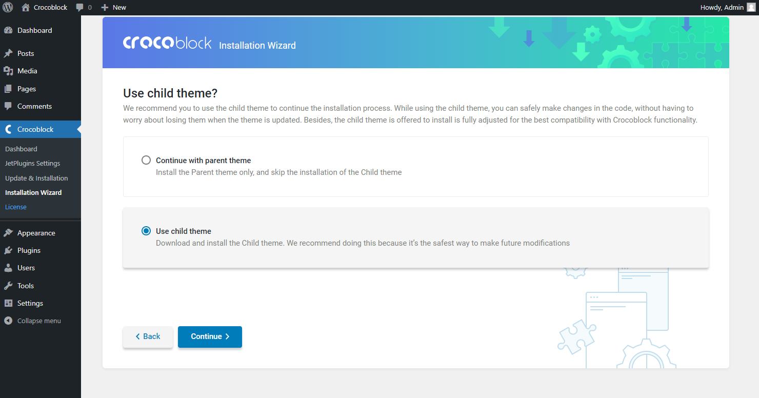Image resolution: width=759 pixels, height=398 pixels.
Task: Open comments bubble icon in admin bar
Action: [x=79, y=8]
